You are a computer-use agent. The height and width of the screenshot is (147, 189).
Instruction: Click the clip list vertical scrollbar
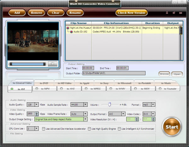181,43
